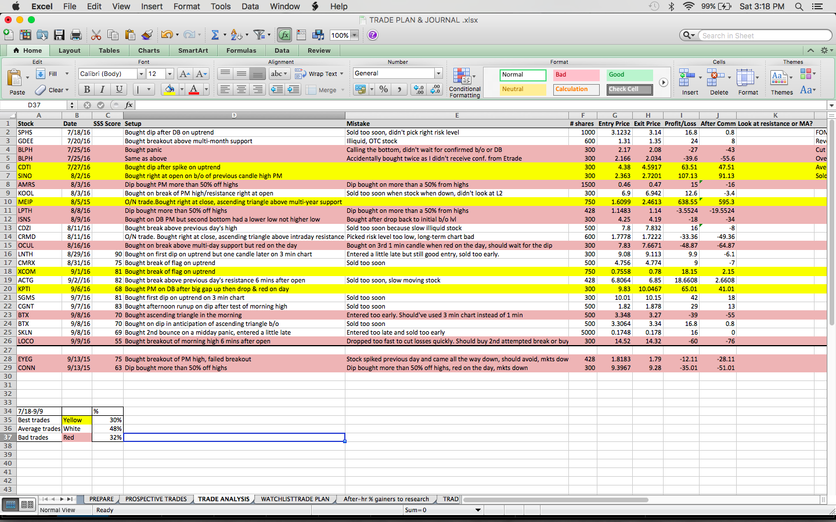Viewport: 836px width, 522px height.
Task: Switch to the Formulas ribbon tab
Action: (x=241, y=50)
